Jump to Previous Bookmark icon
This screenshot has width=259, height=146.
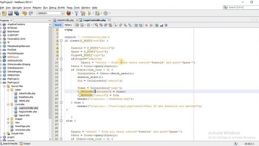pos(121,25)
